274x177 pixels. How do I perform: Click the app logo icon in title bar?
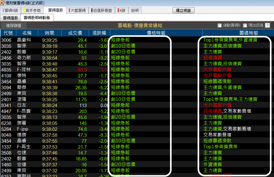[3, 3]
